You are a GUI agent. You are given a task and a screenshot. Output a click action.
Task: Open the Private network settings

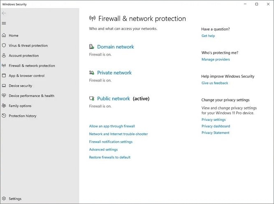pos(114,73)
